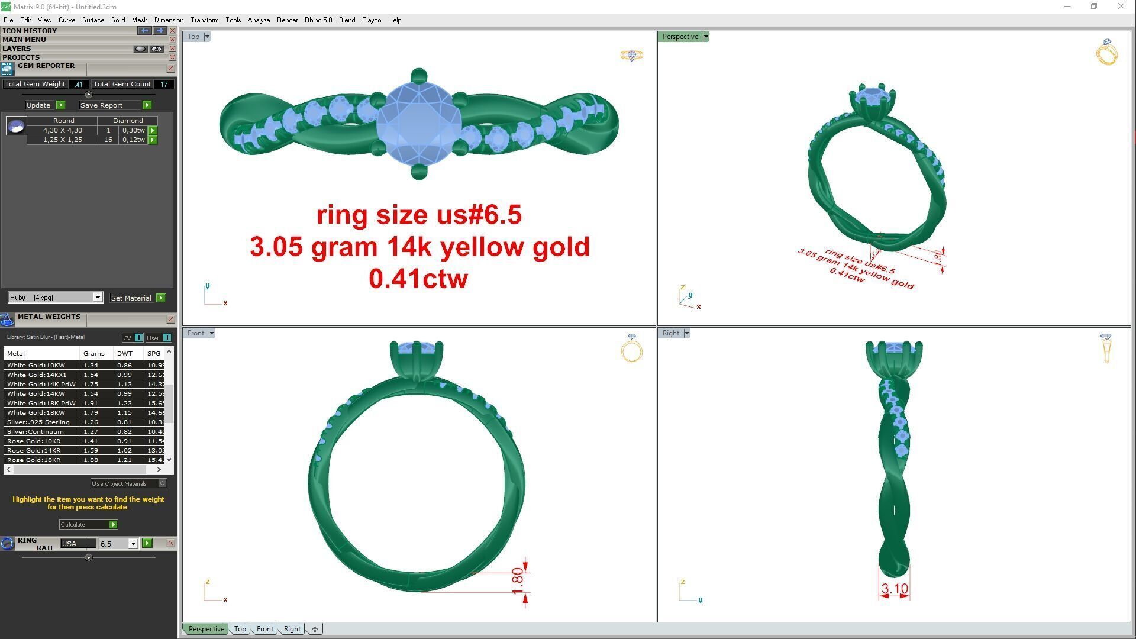Open the Analyze menu
Image resolution: width=1136 pixels, height=639 pixels.
pos(259,20)
